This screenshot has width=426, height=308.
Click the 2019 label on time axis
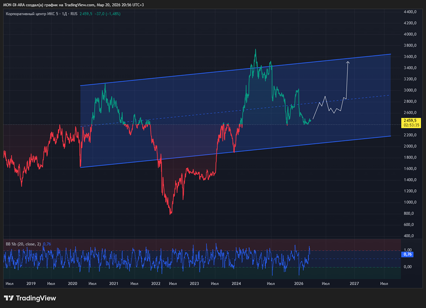point(31,283)
